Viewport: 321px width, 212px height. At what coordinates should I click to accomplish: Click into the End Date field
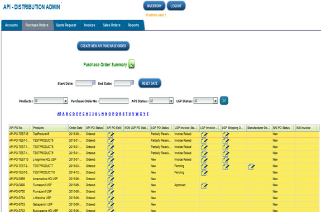(x=122, y=83)
